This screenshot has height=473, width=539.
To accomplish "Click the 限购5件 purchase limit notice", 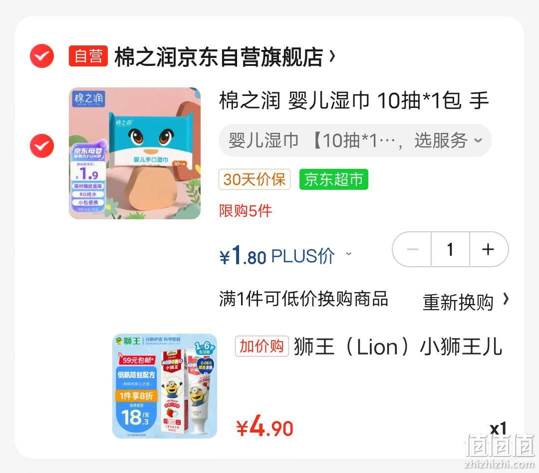I will 246,211.
